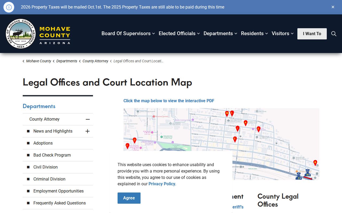
Task: Go to Departments breadcrumb link
Action: point(67,61)
